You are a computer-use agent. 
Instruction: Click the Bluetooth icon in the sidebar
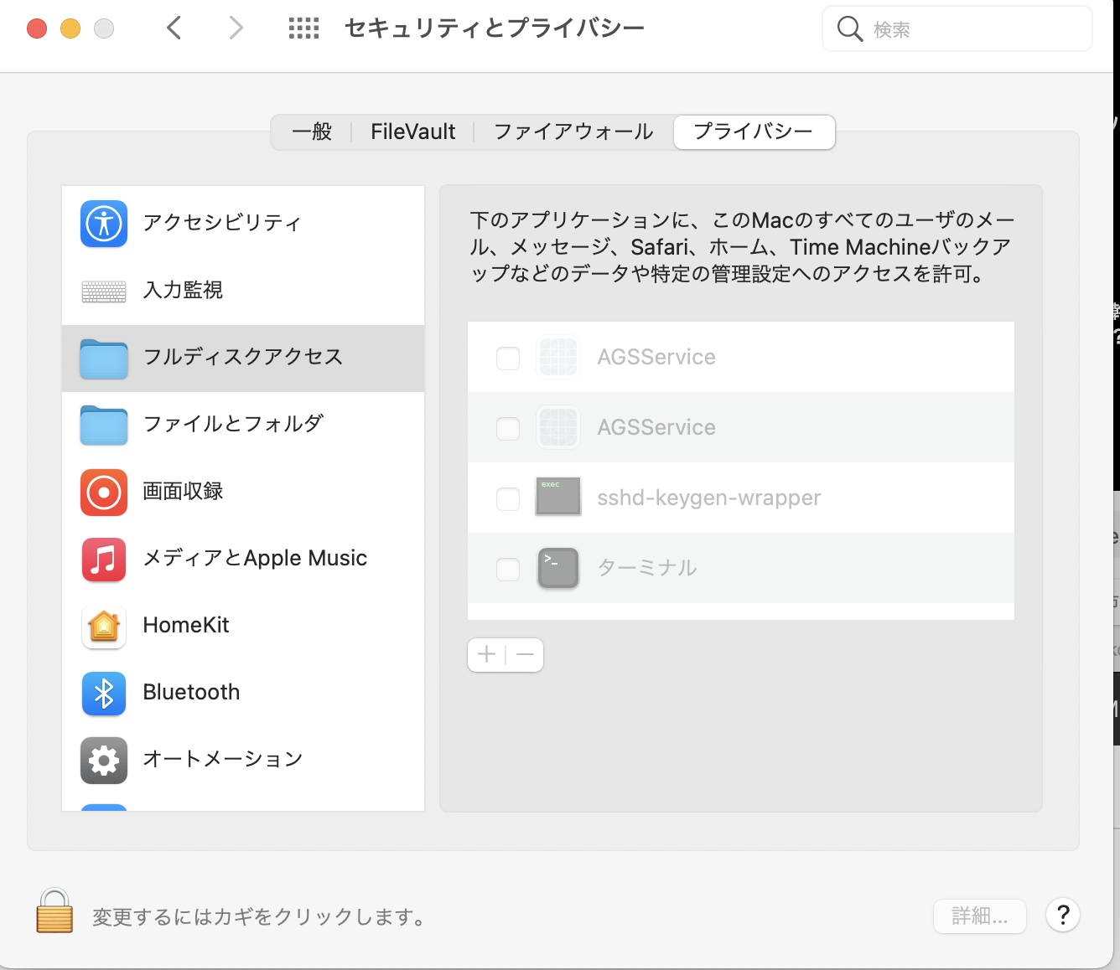click(x=104, y=694)
